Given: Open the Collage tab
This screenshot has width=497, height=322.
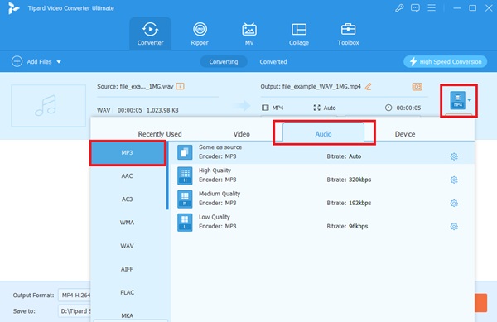Looking at the screenshot, I should pyautogui.click(x=299, y=34).
